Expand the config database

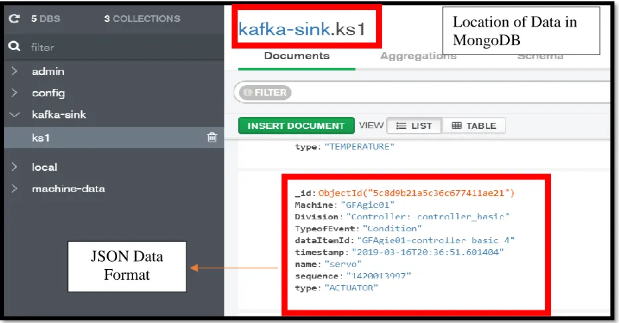pyautogui.click(x=15, y=93)
